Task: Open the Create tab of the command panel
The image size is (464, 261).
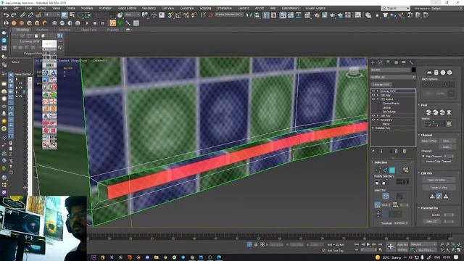Action: click(x=373, y=62)
